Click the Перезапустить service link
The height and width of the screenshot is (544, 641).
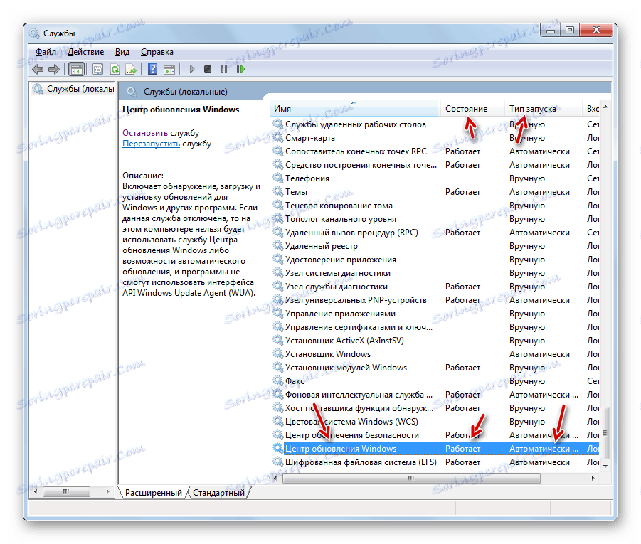tap(152, 144)
